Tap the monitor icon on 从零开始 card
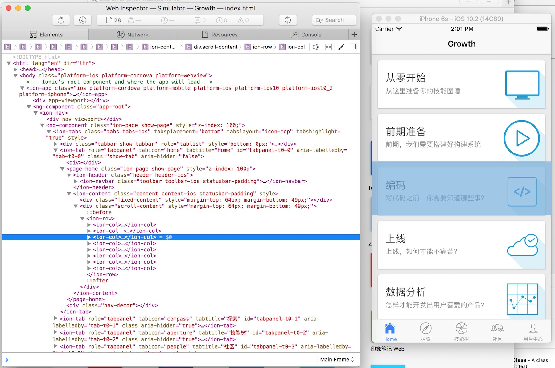Viewport: 555px width, 368px height. (x=522, y=85)
